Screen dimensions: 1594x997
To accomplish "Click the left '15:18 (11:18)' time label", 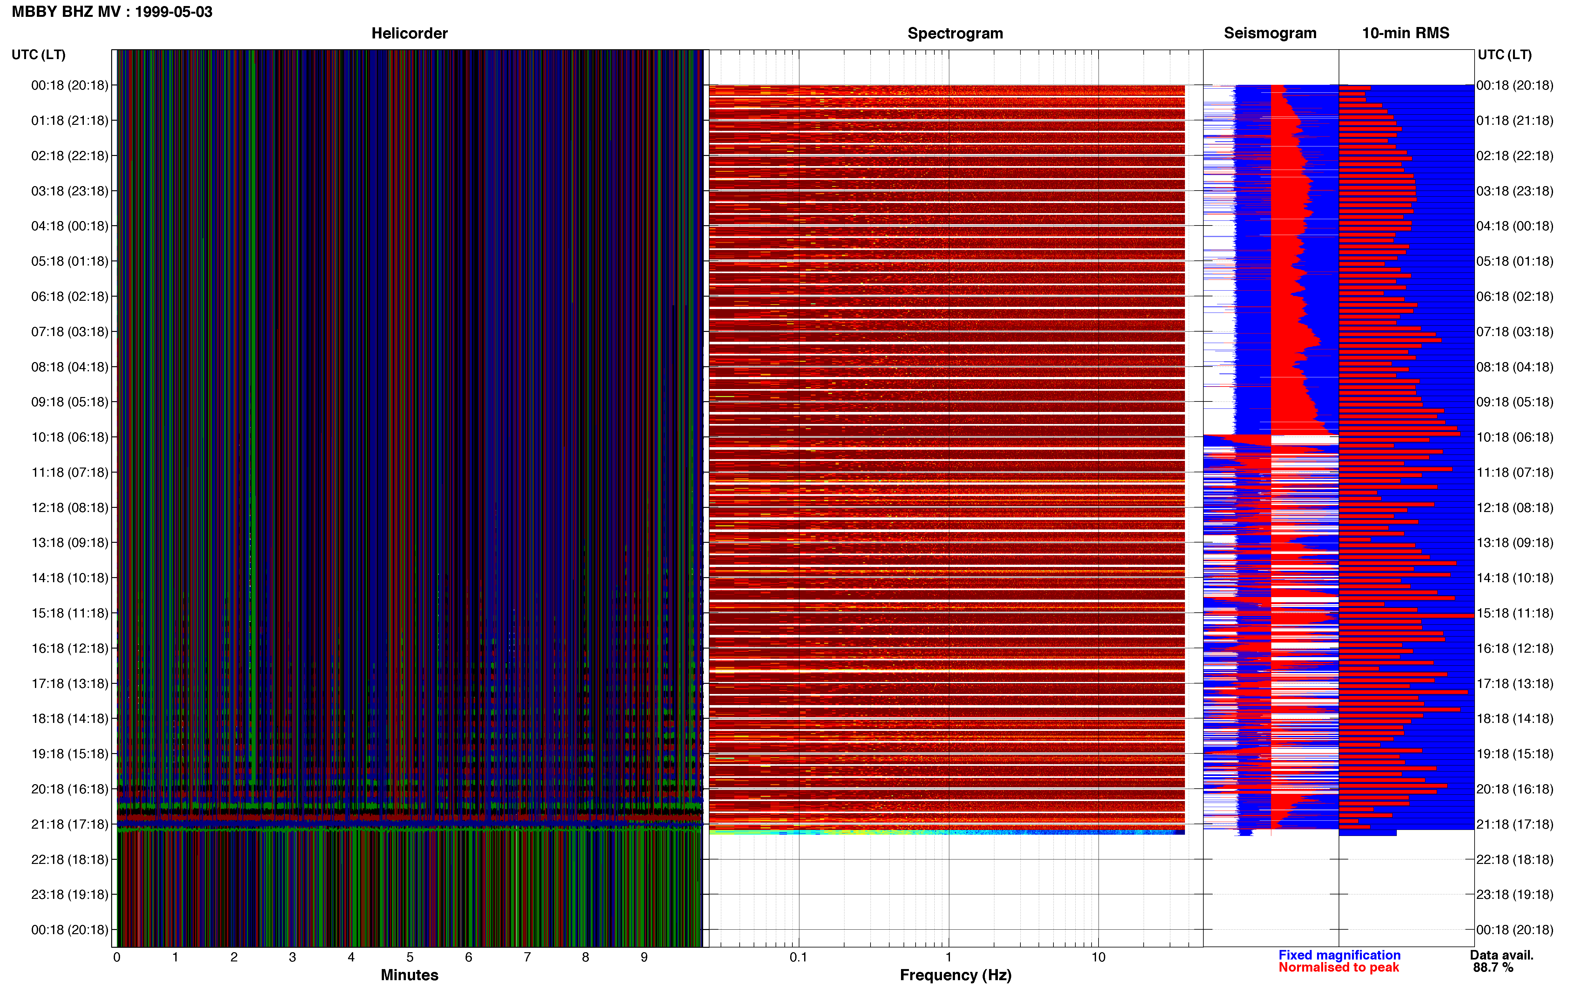I will pyautogui.click(x=70, y=613).
